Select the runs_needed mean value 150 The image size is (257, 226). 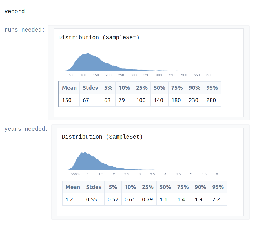pyautogui.click(x=67, y=100)
